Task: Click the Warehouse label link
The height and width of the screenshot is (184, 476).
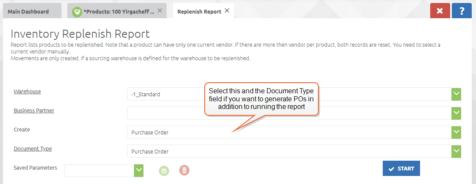Action: click(x=27, y=92)
